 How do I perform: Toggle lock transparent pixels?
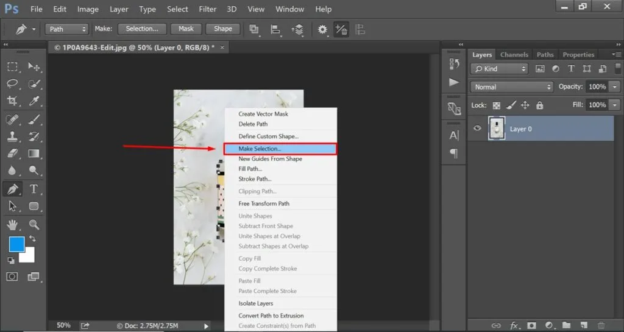[x=496, y=105]
